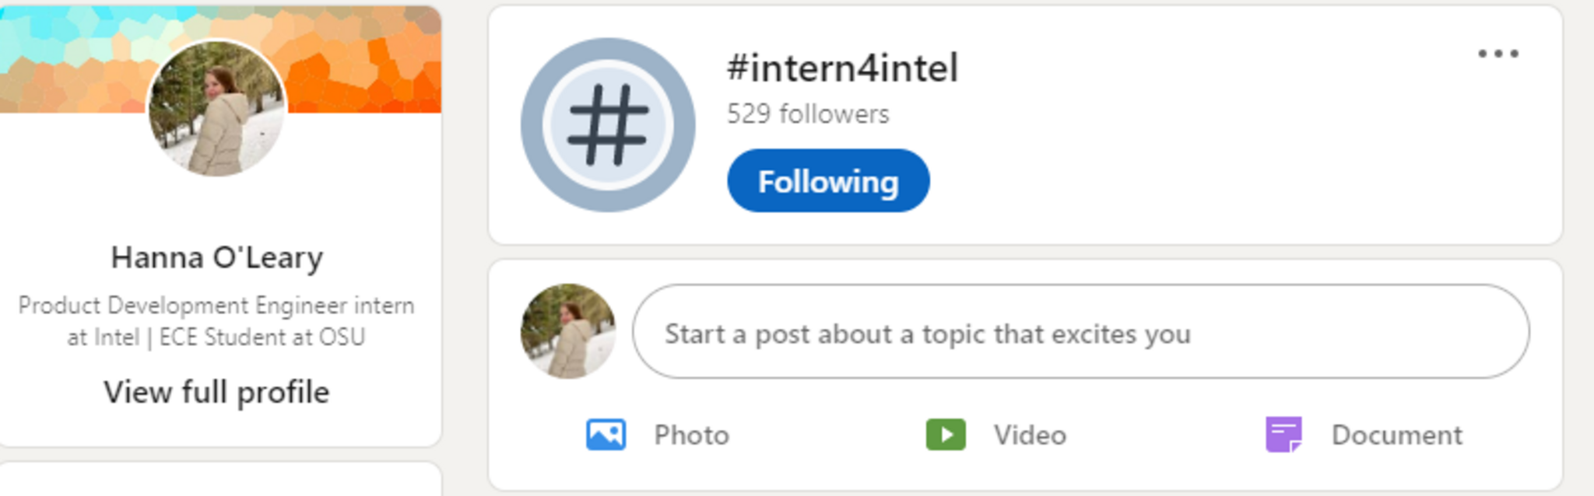The height and width of the screenshot is (496, 1594).
Task: Open the three-dot more options menu
Action: click(x=1498, y=54)
